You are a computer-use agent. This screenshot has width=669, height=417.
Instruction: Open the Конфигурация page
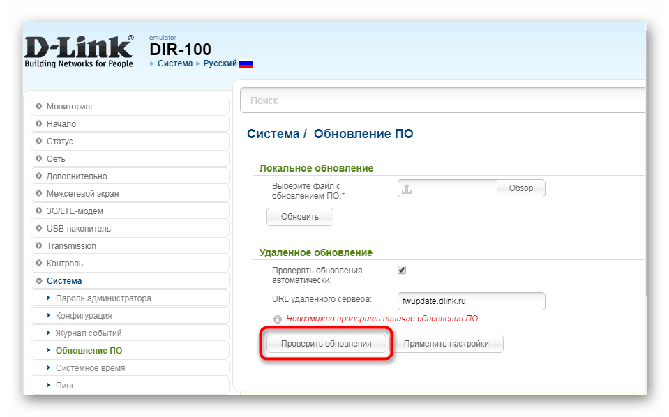(x=130, y=316)
